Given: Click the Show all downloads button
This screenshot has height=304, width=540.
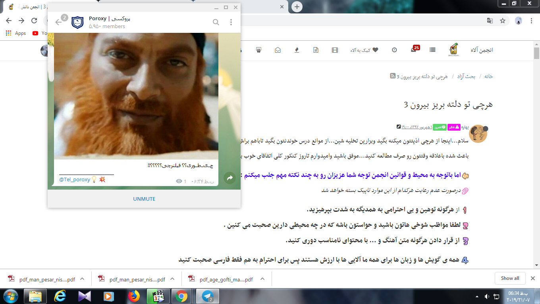Looking at the screenshot, I should 510,278.
